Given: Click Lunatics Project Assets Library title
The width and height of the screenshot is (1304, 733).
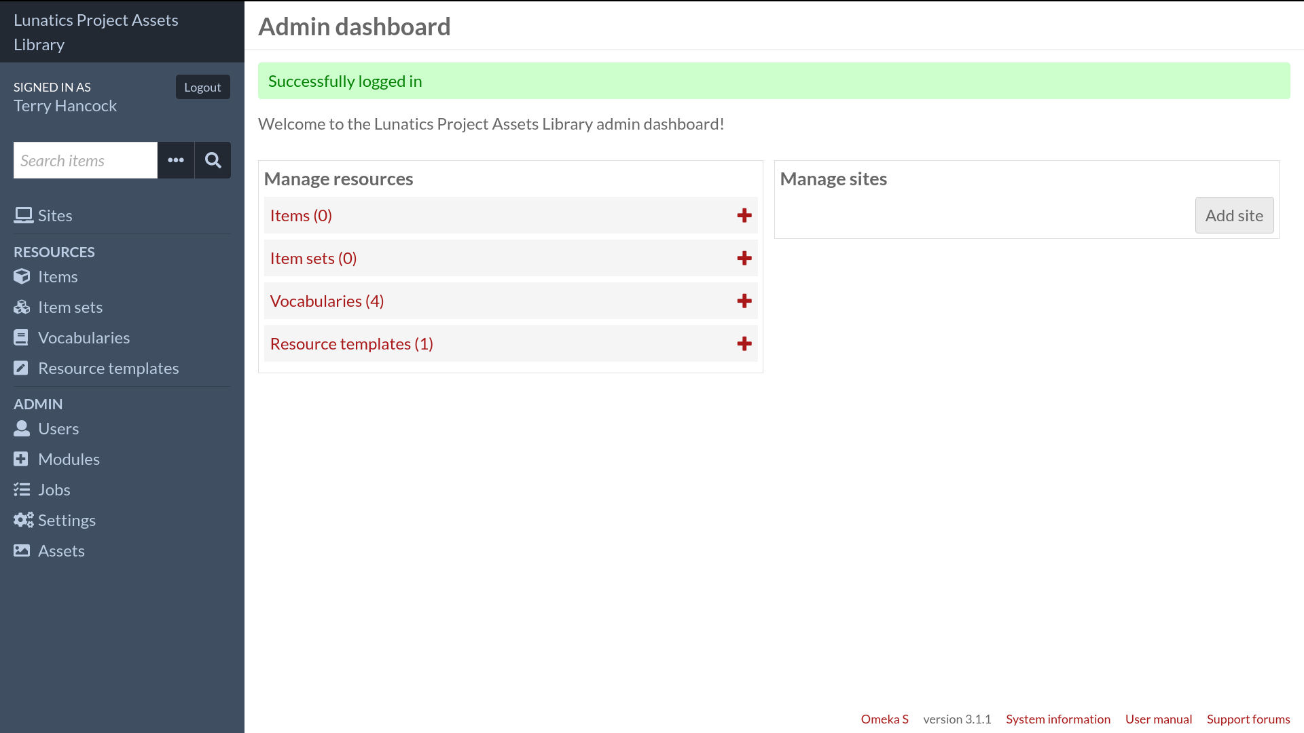Looking at the screenshot, I should coord(96,32).
